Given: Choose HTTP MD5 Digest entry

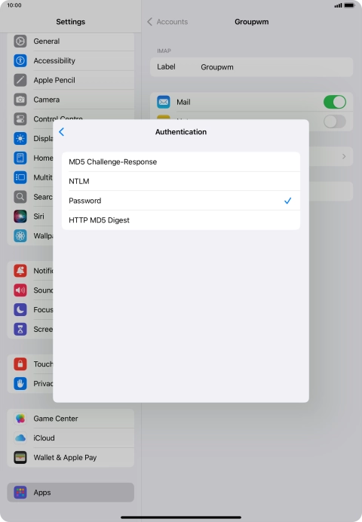Looking at the screenshot, I should pyautogui.click(x=181, y=220).
